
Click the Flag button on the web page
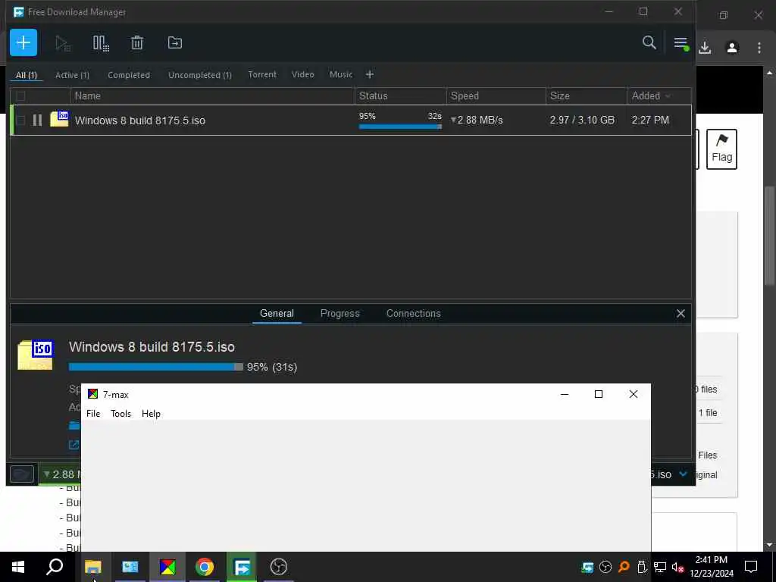[721, 149]
